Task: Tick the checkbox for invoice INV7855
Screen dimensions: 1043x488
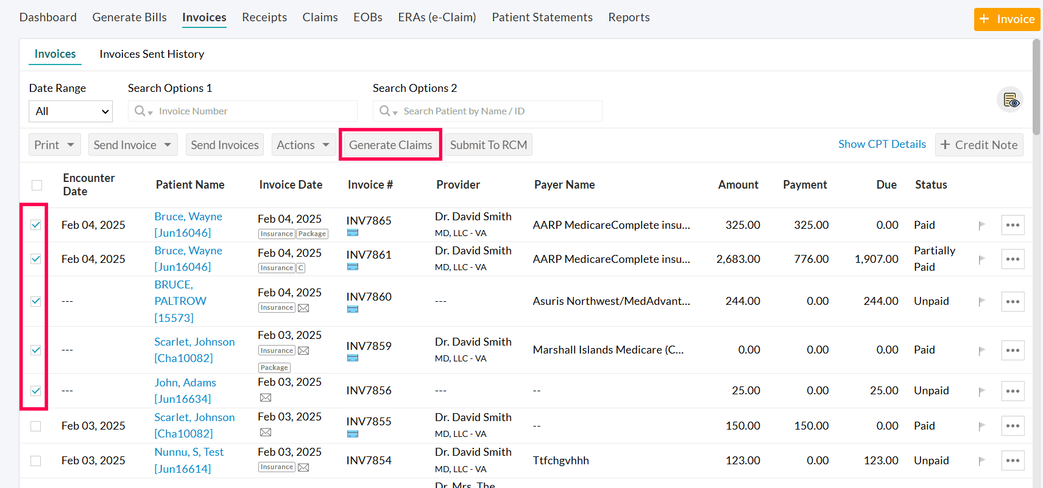Action: (x=36, y=426)
